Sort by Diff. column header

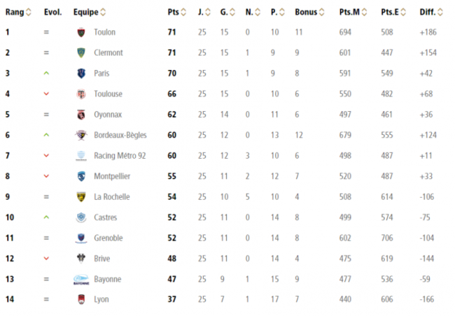[x=430, y=12]
